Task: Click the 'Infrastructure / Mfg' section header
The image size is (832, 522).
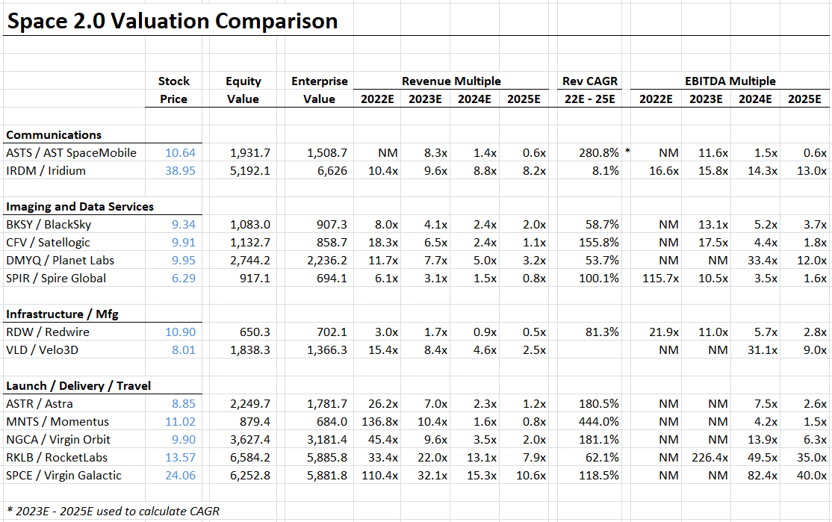Action: coord(62,314)
